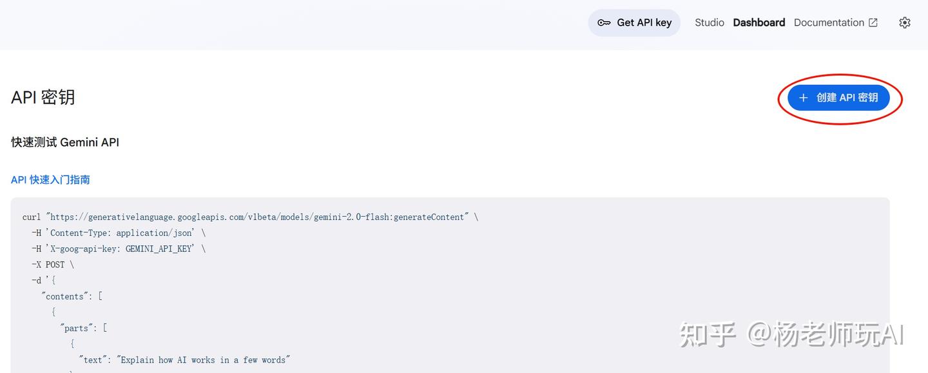Screen dimensions: 928x373
Task: Click the key icon beside Get API key
Action: [x=604, y=23]
